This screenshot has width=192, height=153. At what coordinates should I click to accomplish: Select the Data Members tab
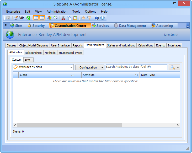click(x=95, y=45)
